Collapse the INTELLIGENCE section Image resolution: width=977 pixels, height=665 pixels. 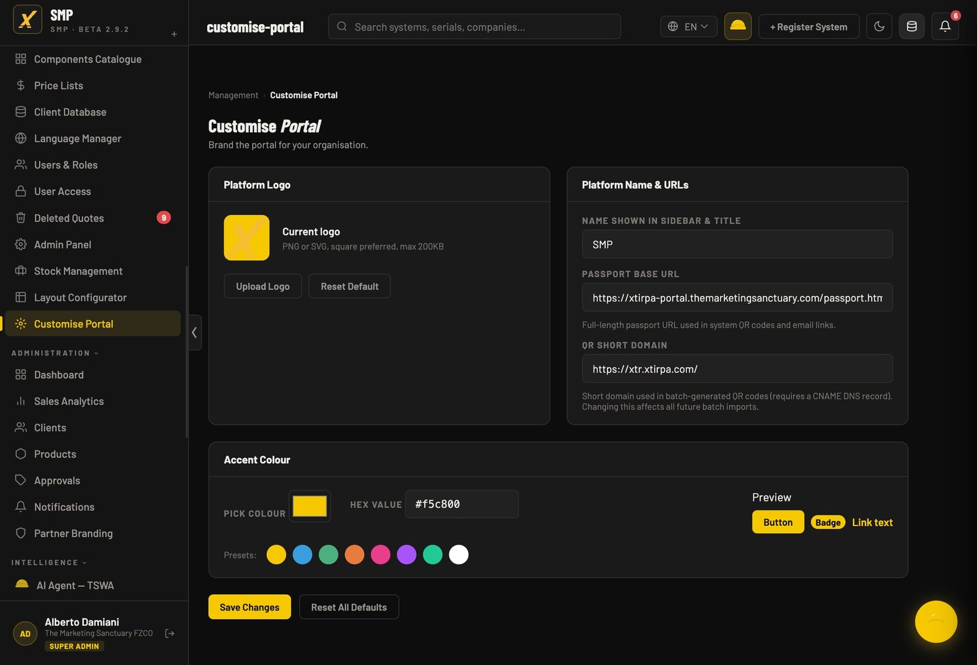tap(49, 563)
